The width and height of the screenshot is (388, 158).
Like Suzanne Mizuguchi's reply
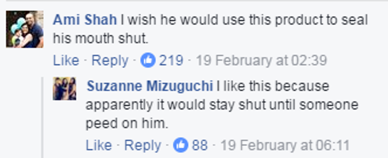click(99, 145)
